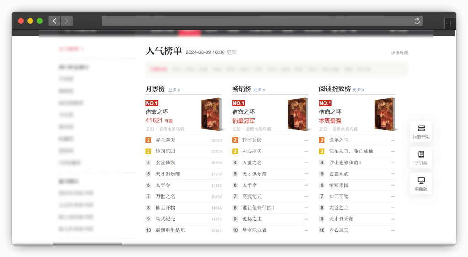Image resolution: width=468 pixels, height=257 pixels.
Task: Open rank 2 轮回乐园 in 畅销榜
Action: (x=252, y=140)
